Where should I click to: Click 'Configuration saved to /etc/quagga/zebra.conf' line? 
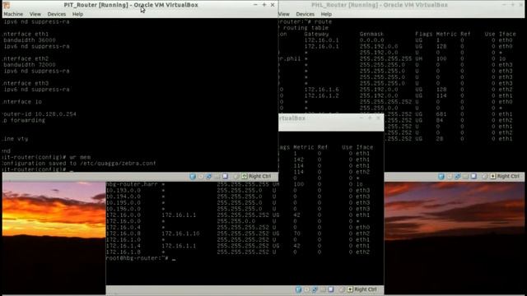(x=79, y=164)
